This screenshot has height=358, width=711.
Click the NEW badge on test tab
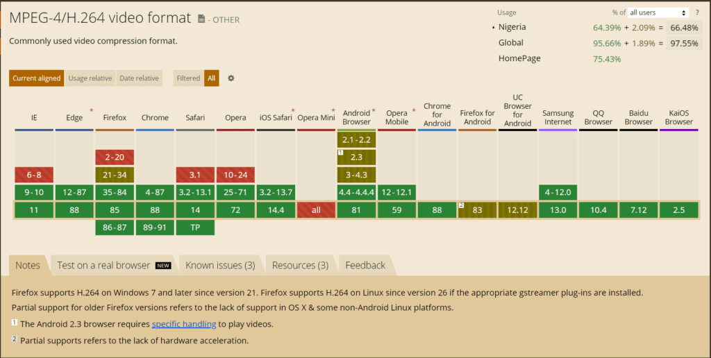(163, 266)
